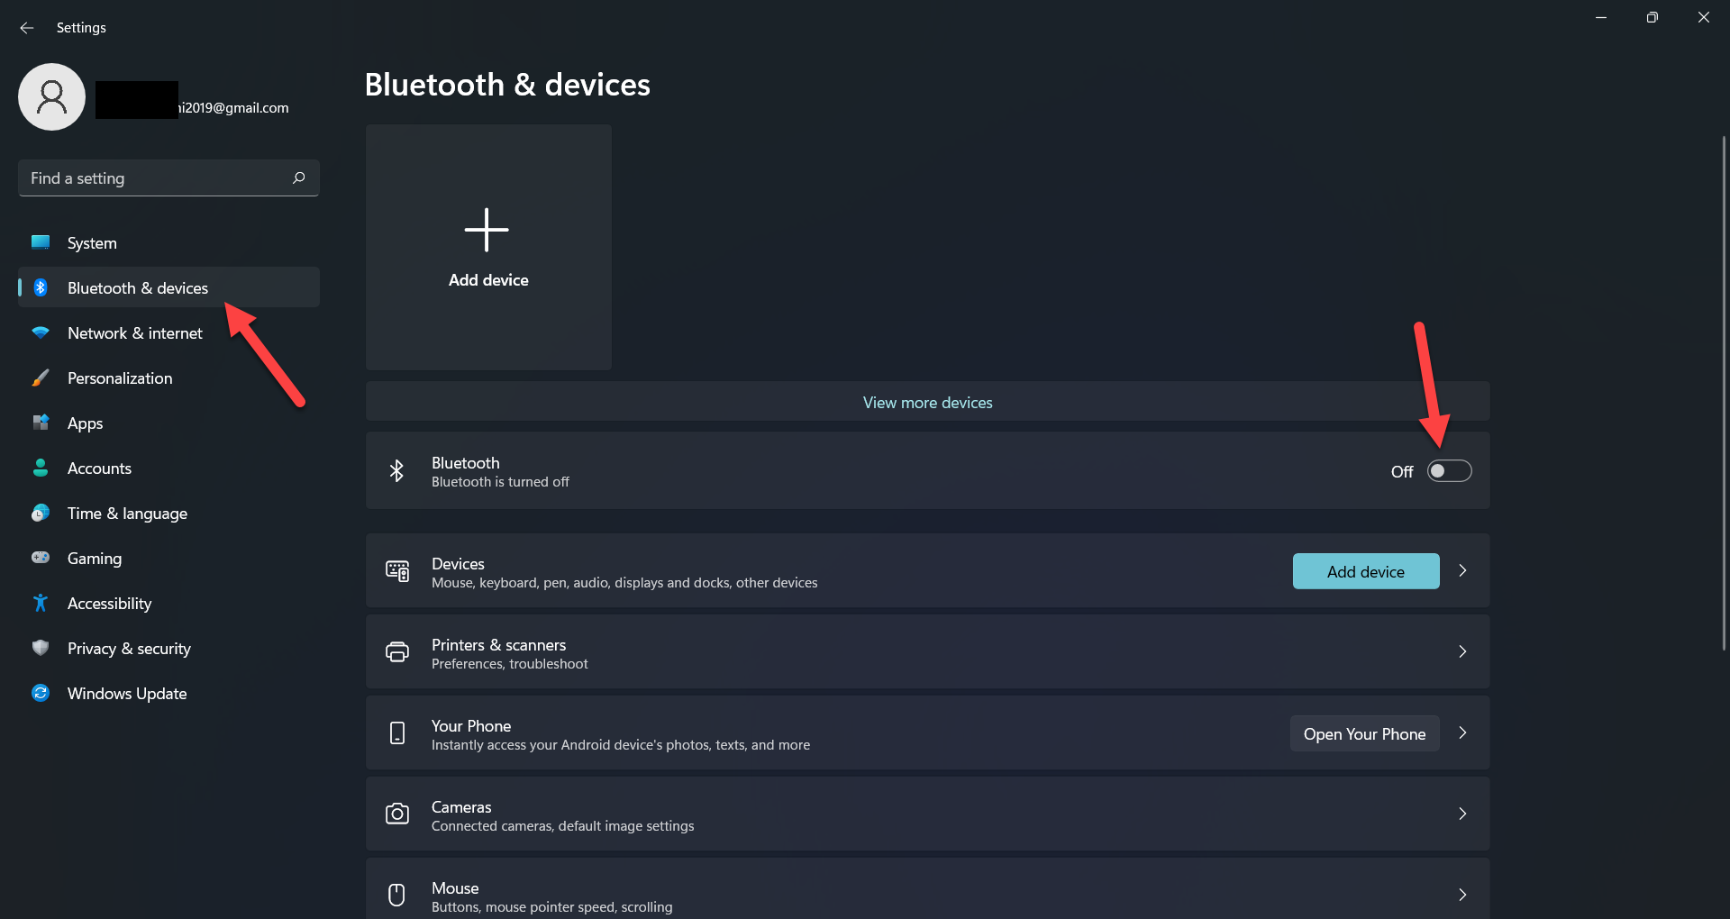The width and height of the screenshot is (1730, 919).
Task: Expand the Cameras row chevron
Action: pos(1462,814)
